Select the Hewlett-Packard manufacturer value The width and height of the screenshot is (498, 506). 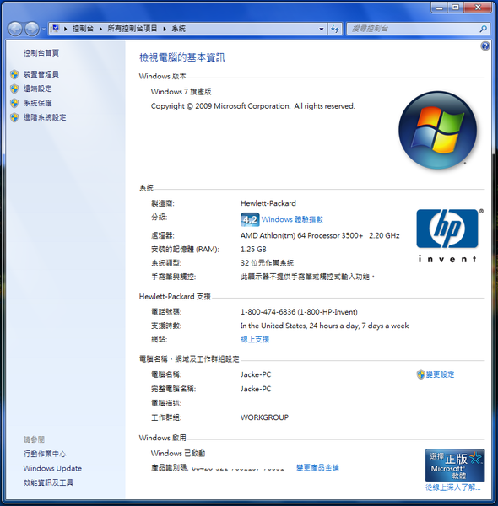click(x=268, y=203)
